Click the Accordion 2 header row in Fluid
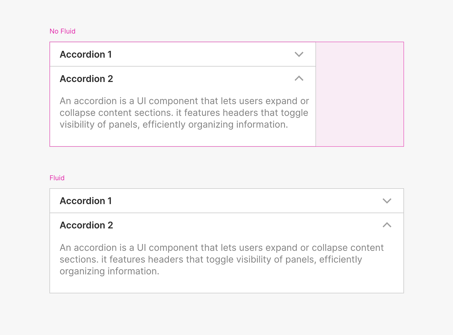Image resolution: width=453 pixels, height=335 pixels. pos(226,225)
